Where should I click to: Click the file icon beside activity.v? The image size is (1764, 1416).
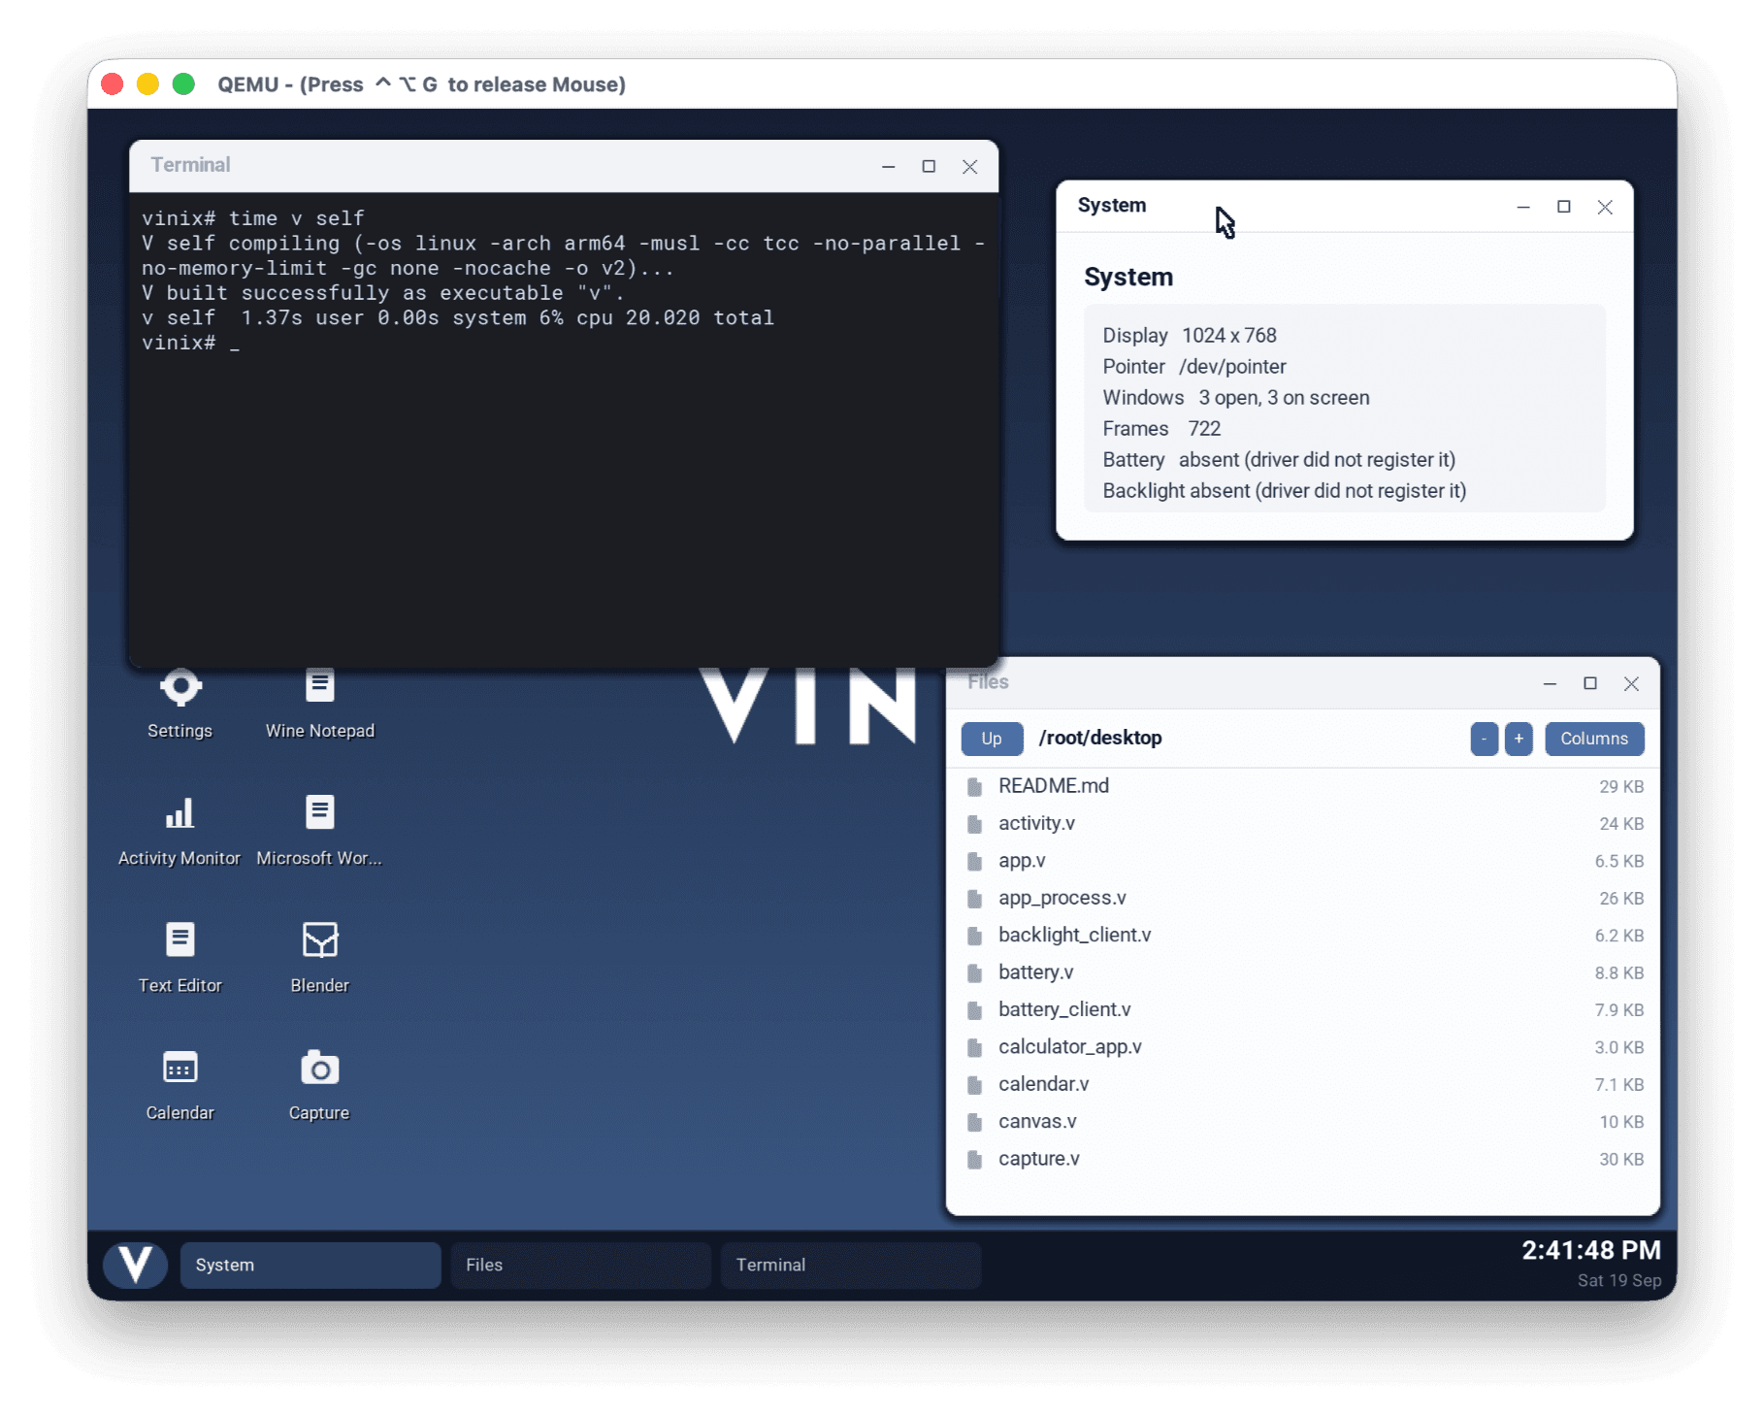[x=974, y=824]
